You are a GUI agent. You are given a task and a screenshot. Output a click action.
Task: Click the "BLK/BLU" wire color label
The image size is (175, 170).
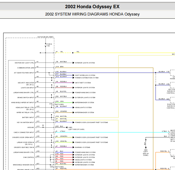coord(63,74)
